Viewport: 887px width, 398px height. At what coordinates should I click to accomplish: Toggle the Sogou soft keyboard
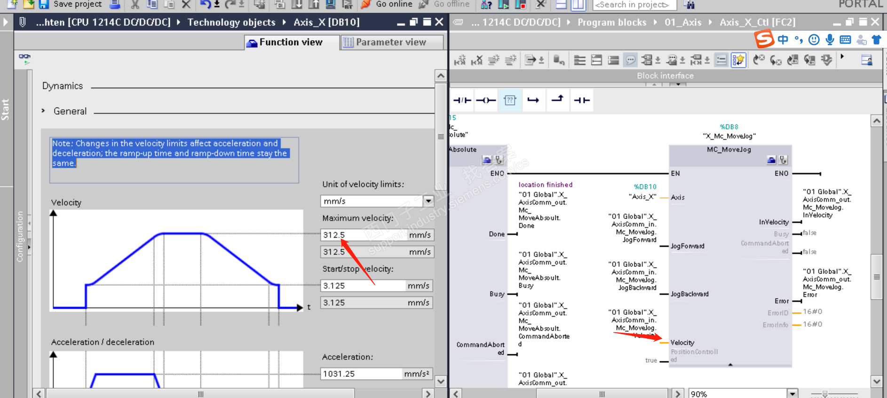[845, 40]
